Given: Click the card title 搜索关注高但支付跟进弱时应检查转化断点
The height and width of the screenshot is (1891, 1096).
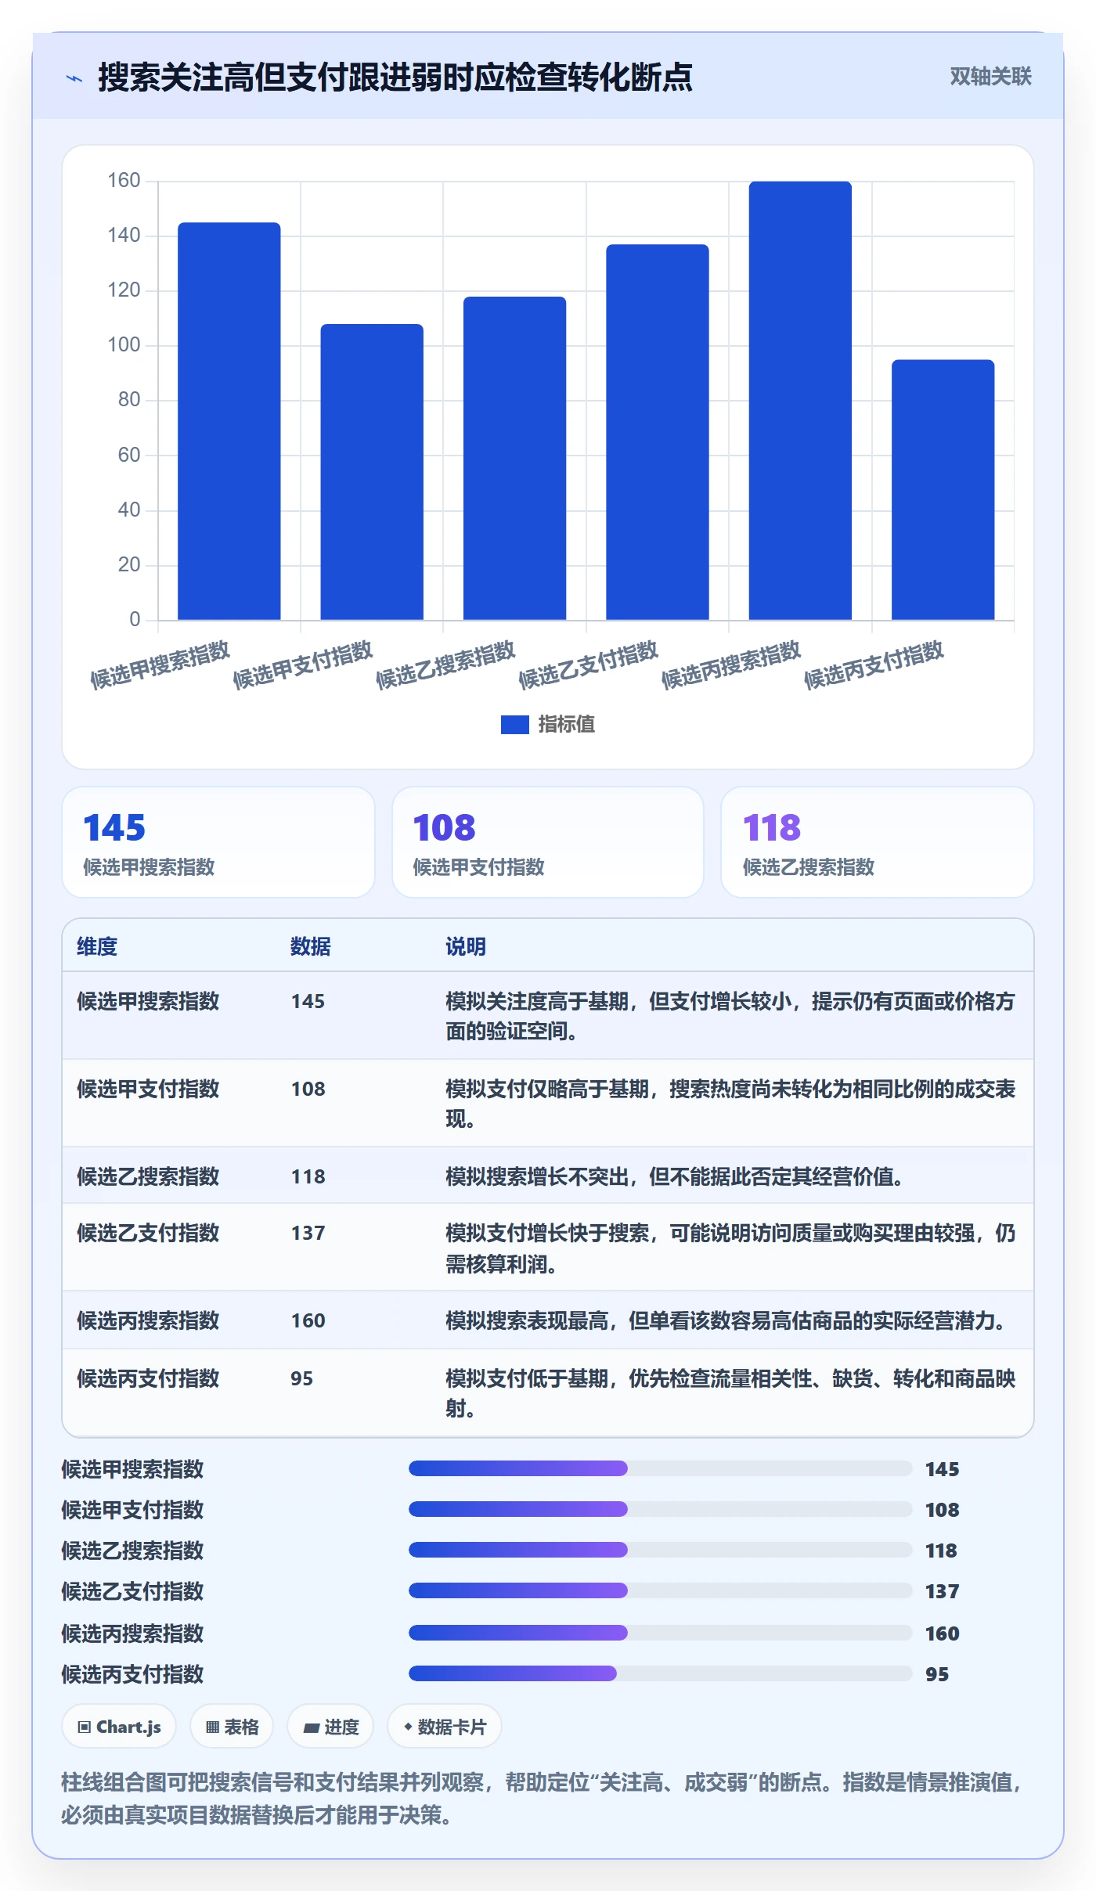Looking at the screenshot, I should pyautogui.click(x=395, y=77).
